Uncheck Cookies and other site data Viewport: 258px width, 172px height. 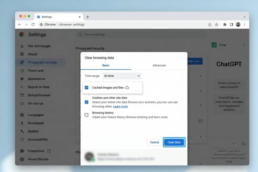87,102
